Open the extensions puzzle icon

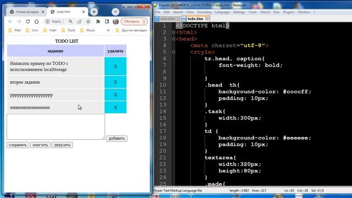click(x=98, y=21)
